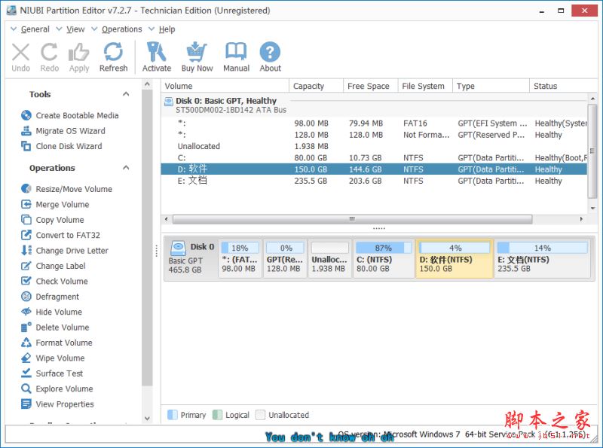
Task: Click the Unallocated legend color swatch
Action: pos(260,415)
